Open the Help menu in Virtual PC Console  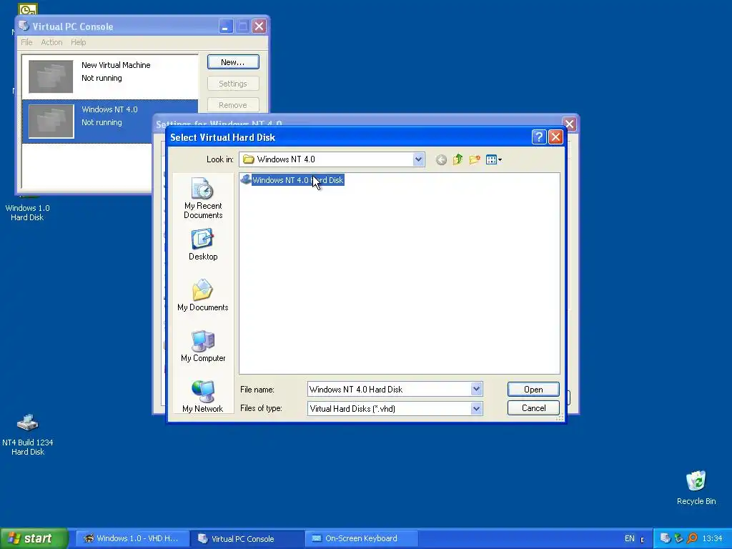79,42
